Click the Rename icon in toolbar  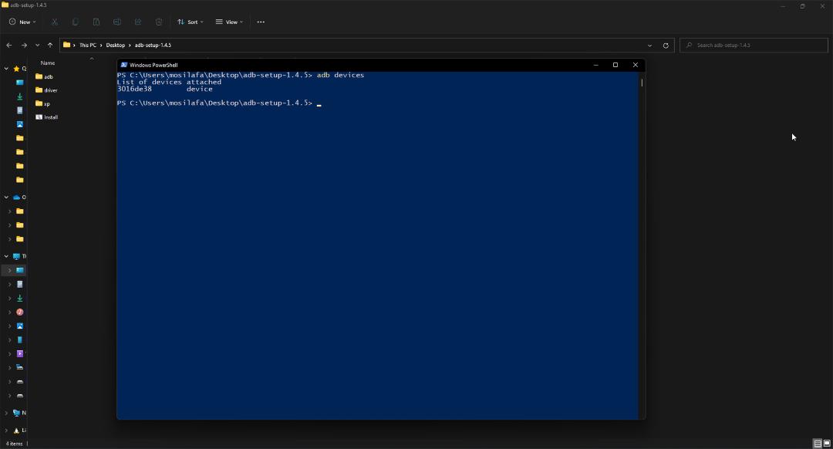coord(117,22)
